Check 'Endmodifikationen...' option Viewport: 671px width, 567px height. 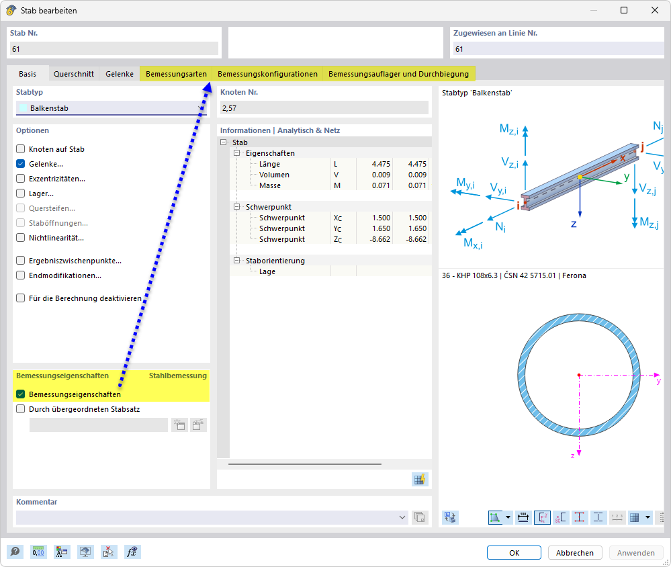click(x=21, y=275)
